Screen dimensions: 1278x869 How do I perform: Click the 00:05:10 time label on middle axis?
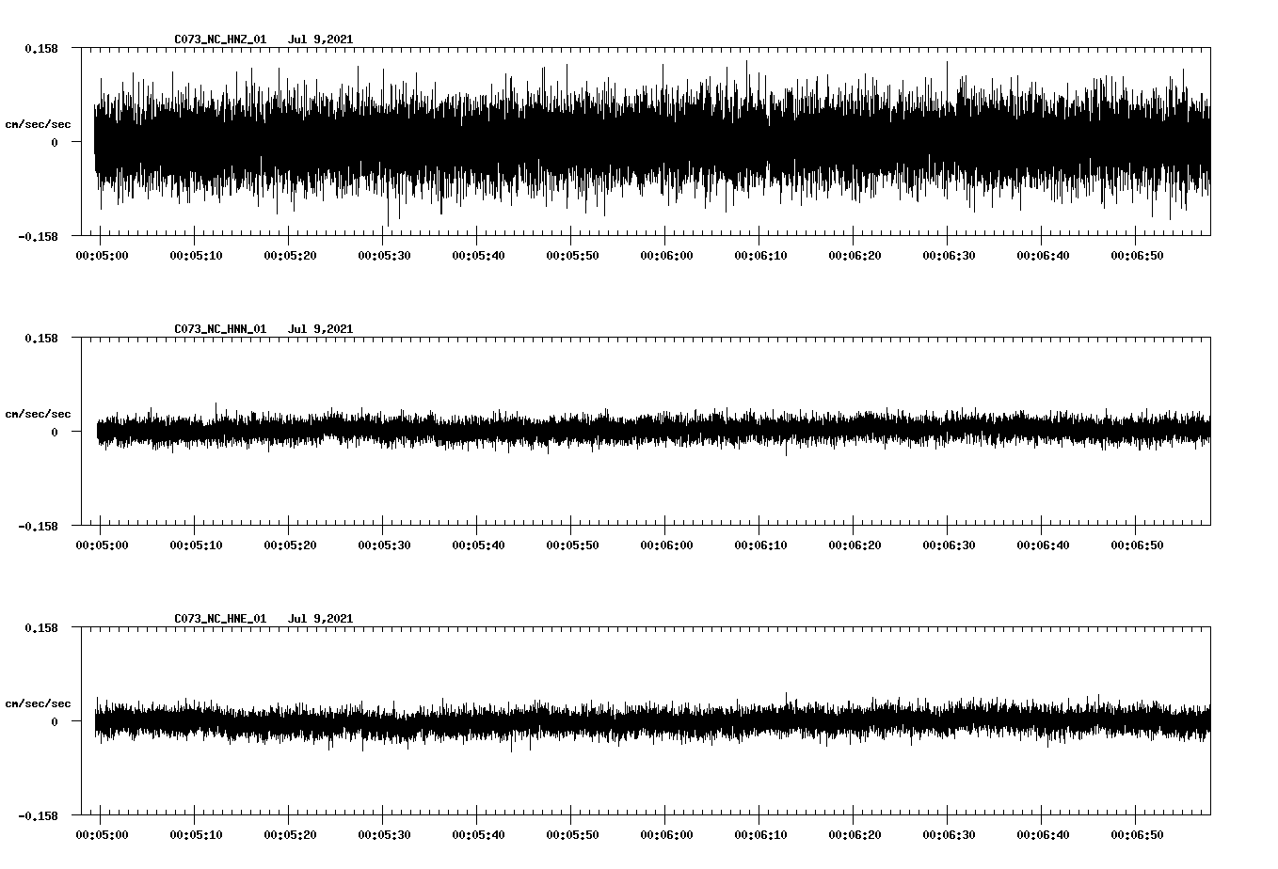coord(194,543)
